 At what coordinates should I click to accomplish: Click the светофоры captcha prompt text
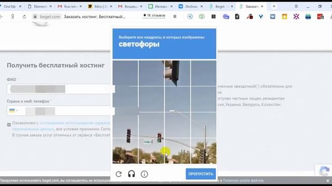(139, 44)
